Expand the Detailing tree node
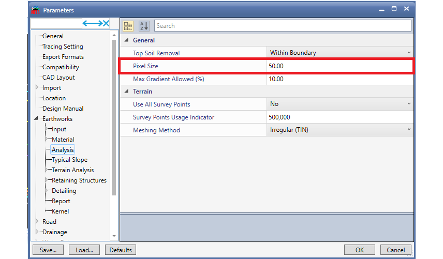 [x=47, y=190]
